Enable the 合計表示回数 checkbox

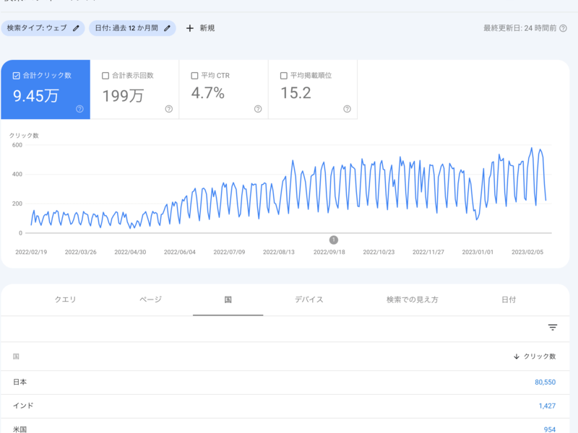(x=105, y=75)
